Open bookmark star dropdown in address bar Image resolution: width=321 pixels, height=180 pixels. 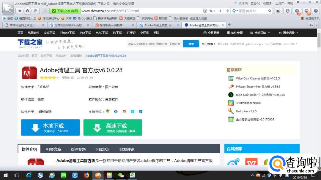(x=212, y=11)
